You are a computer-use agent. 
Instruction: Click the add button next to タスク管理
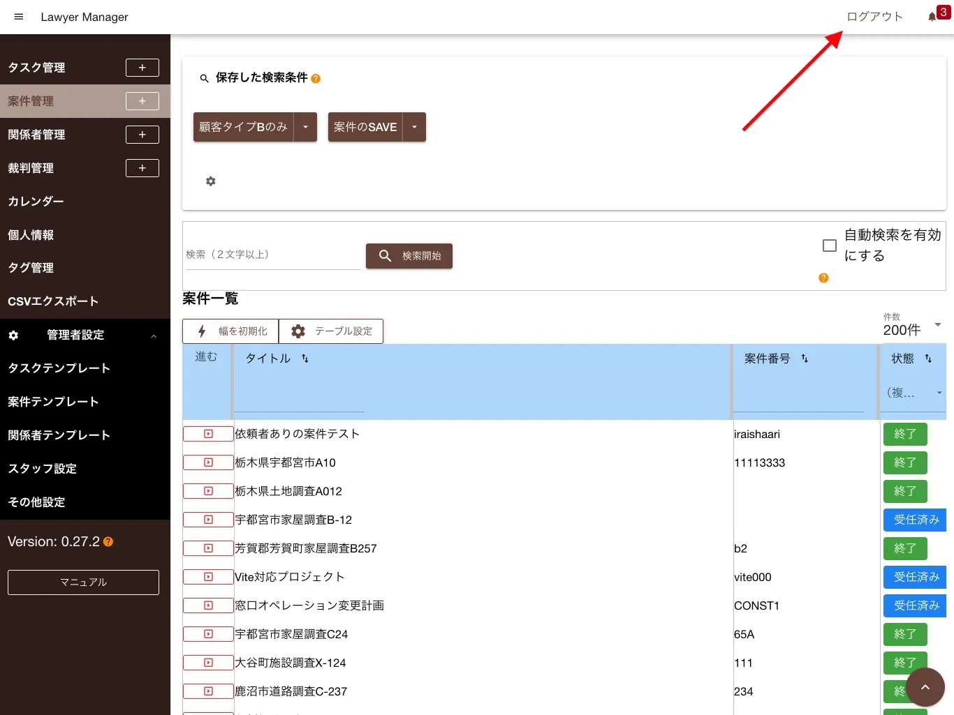142,68
